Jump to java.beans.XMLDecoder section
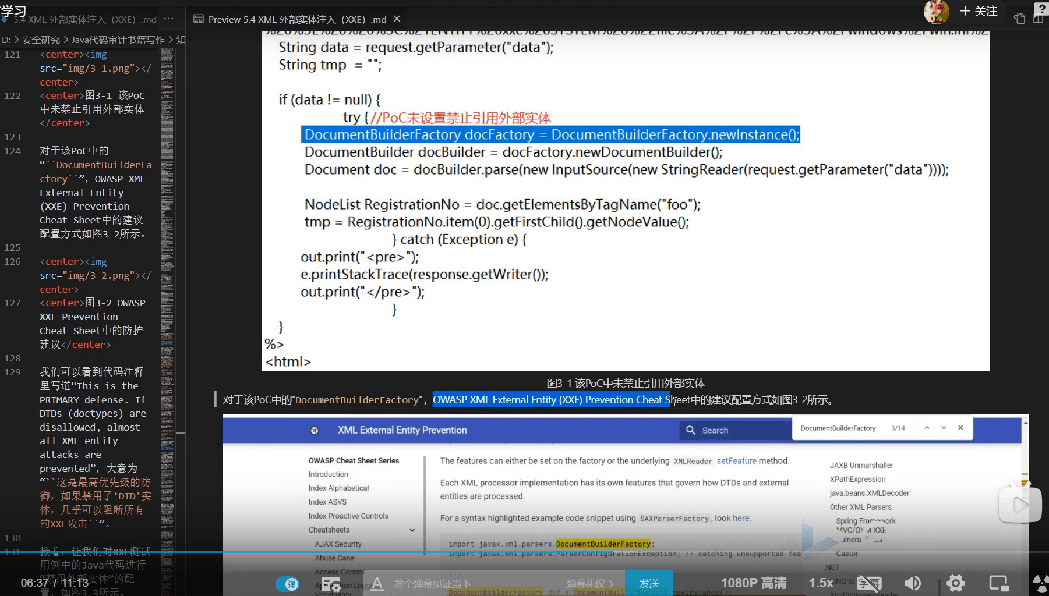This screenshot has width=1049, height=596. point(869,493)
